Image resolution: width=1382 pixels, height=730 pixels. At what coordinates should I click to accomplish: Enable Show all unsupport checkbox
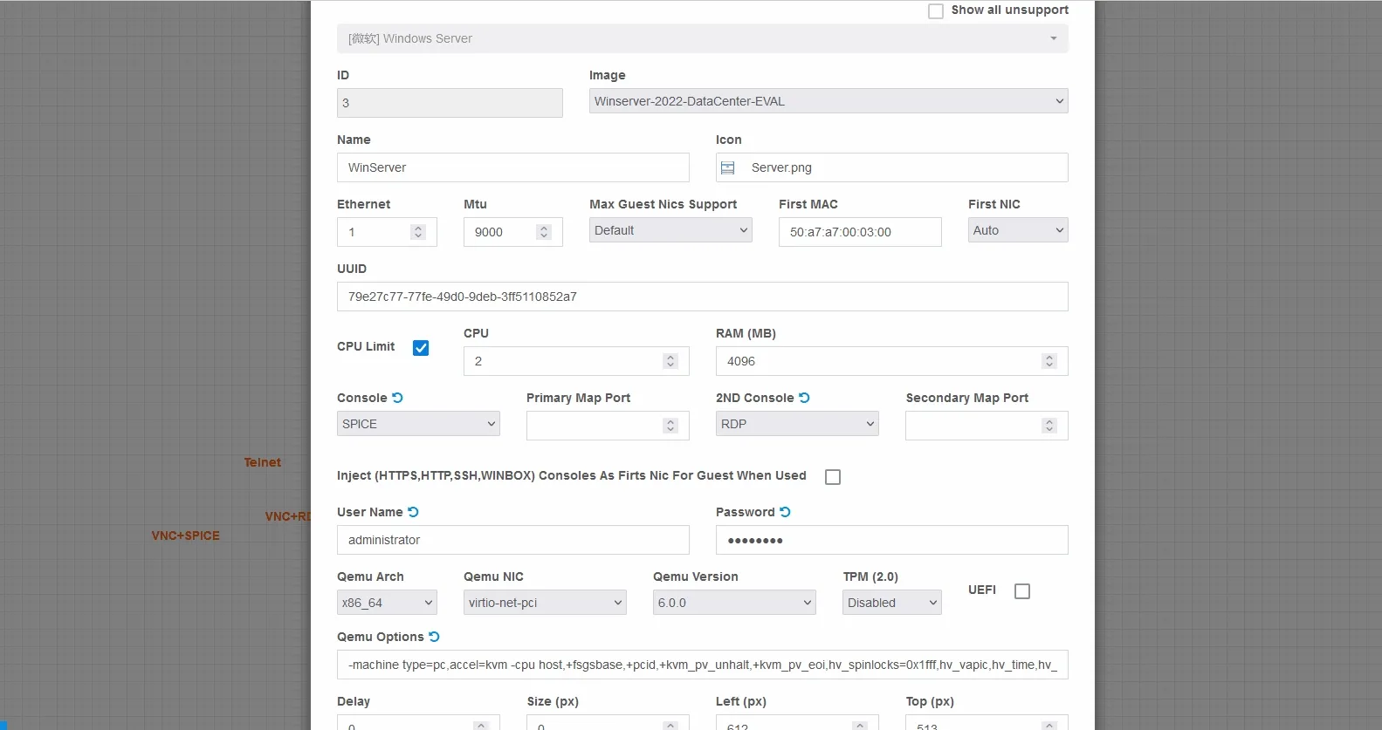coord(936,11)
